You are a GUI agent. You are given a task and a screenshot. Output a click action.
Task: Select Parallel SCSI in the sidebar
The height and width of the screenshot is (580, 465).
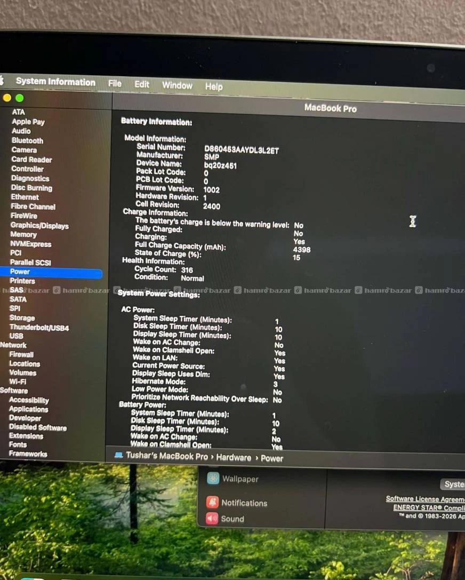30,263
